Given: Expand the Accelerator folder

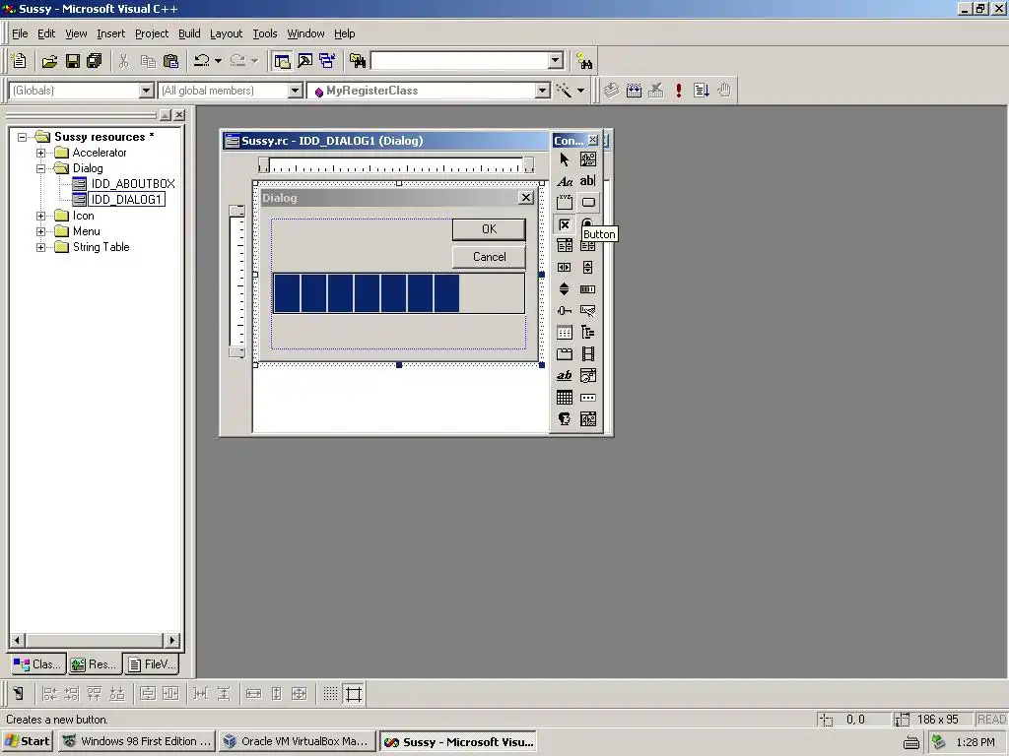Looking at the screenshot, I should point(41,153).
